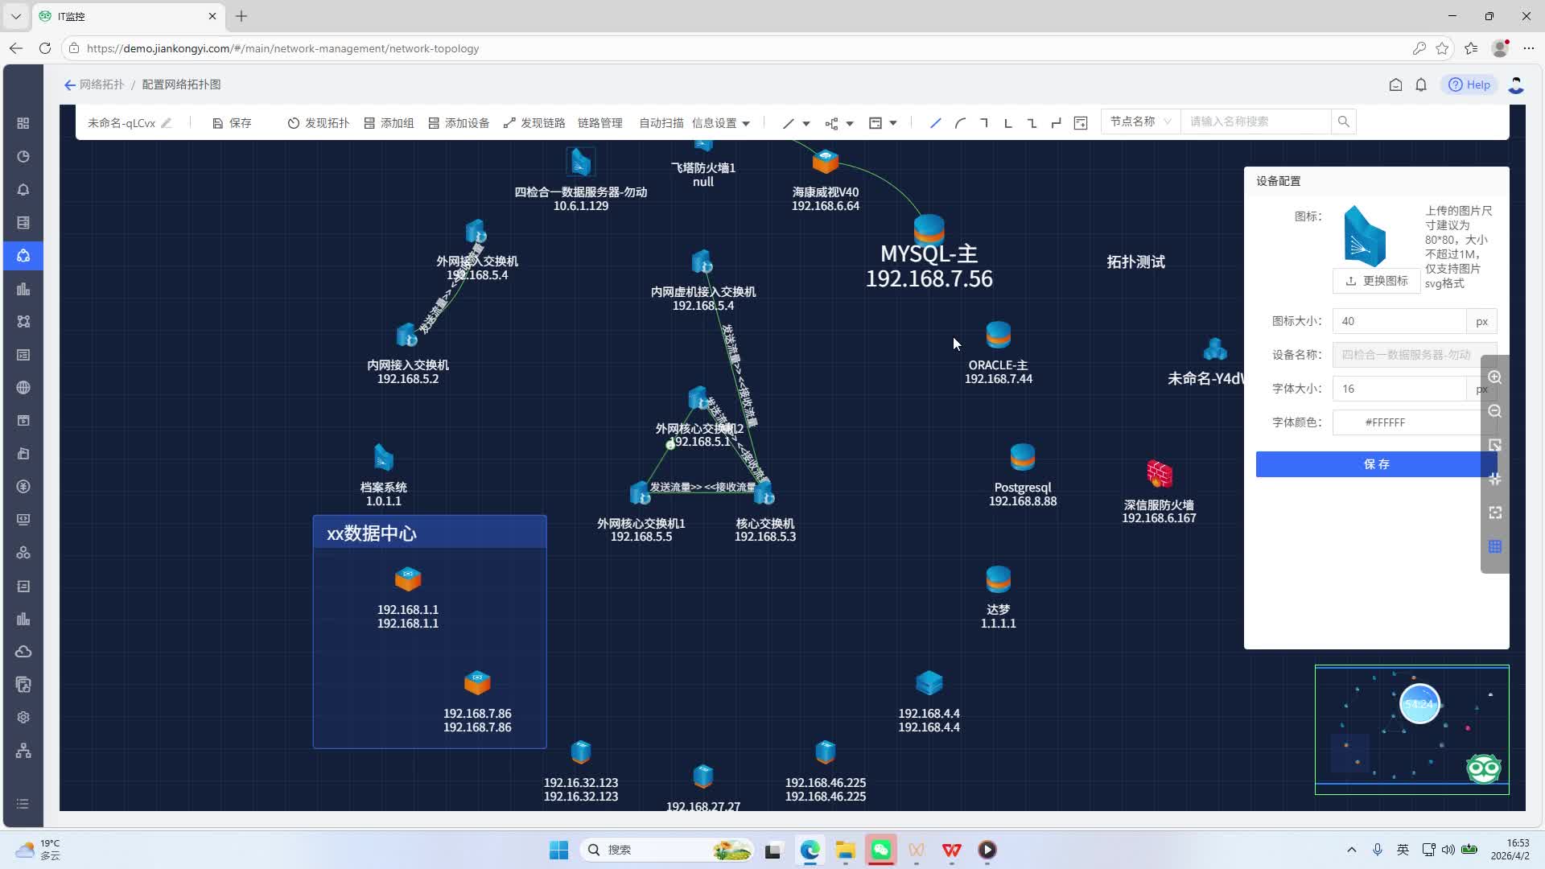1545x869 pixels.
Task: Open the notification bell in header
Action: tap(1421, 84)
